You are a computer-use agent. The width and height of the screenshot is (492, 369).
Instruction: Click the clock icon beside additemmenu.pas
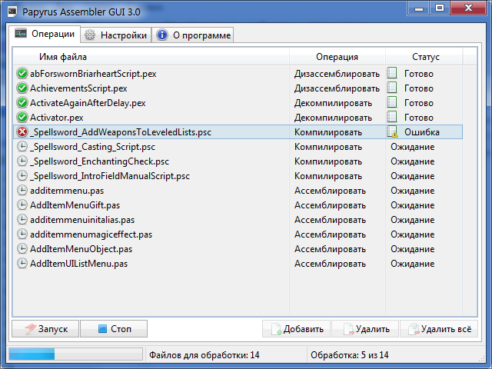(x=22, y=191)
